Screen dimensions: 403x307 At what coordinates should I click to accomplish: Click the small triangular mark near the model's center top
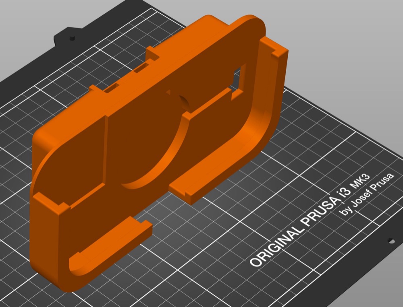tap(168, 92)
